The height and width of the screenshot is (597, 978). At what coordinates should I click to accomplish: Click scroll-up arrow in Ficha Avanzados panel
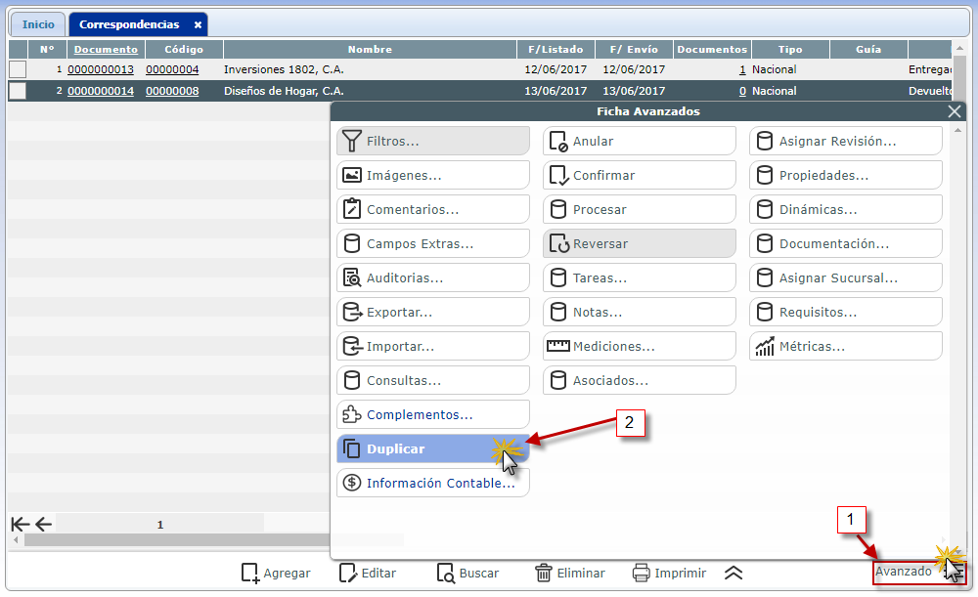pyautogui.click(x=958, y=130)
